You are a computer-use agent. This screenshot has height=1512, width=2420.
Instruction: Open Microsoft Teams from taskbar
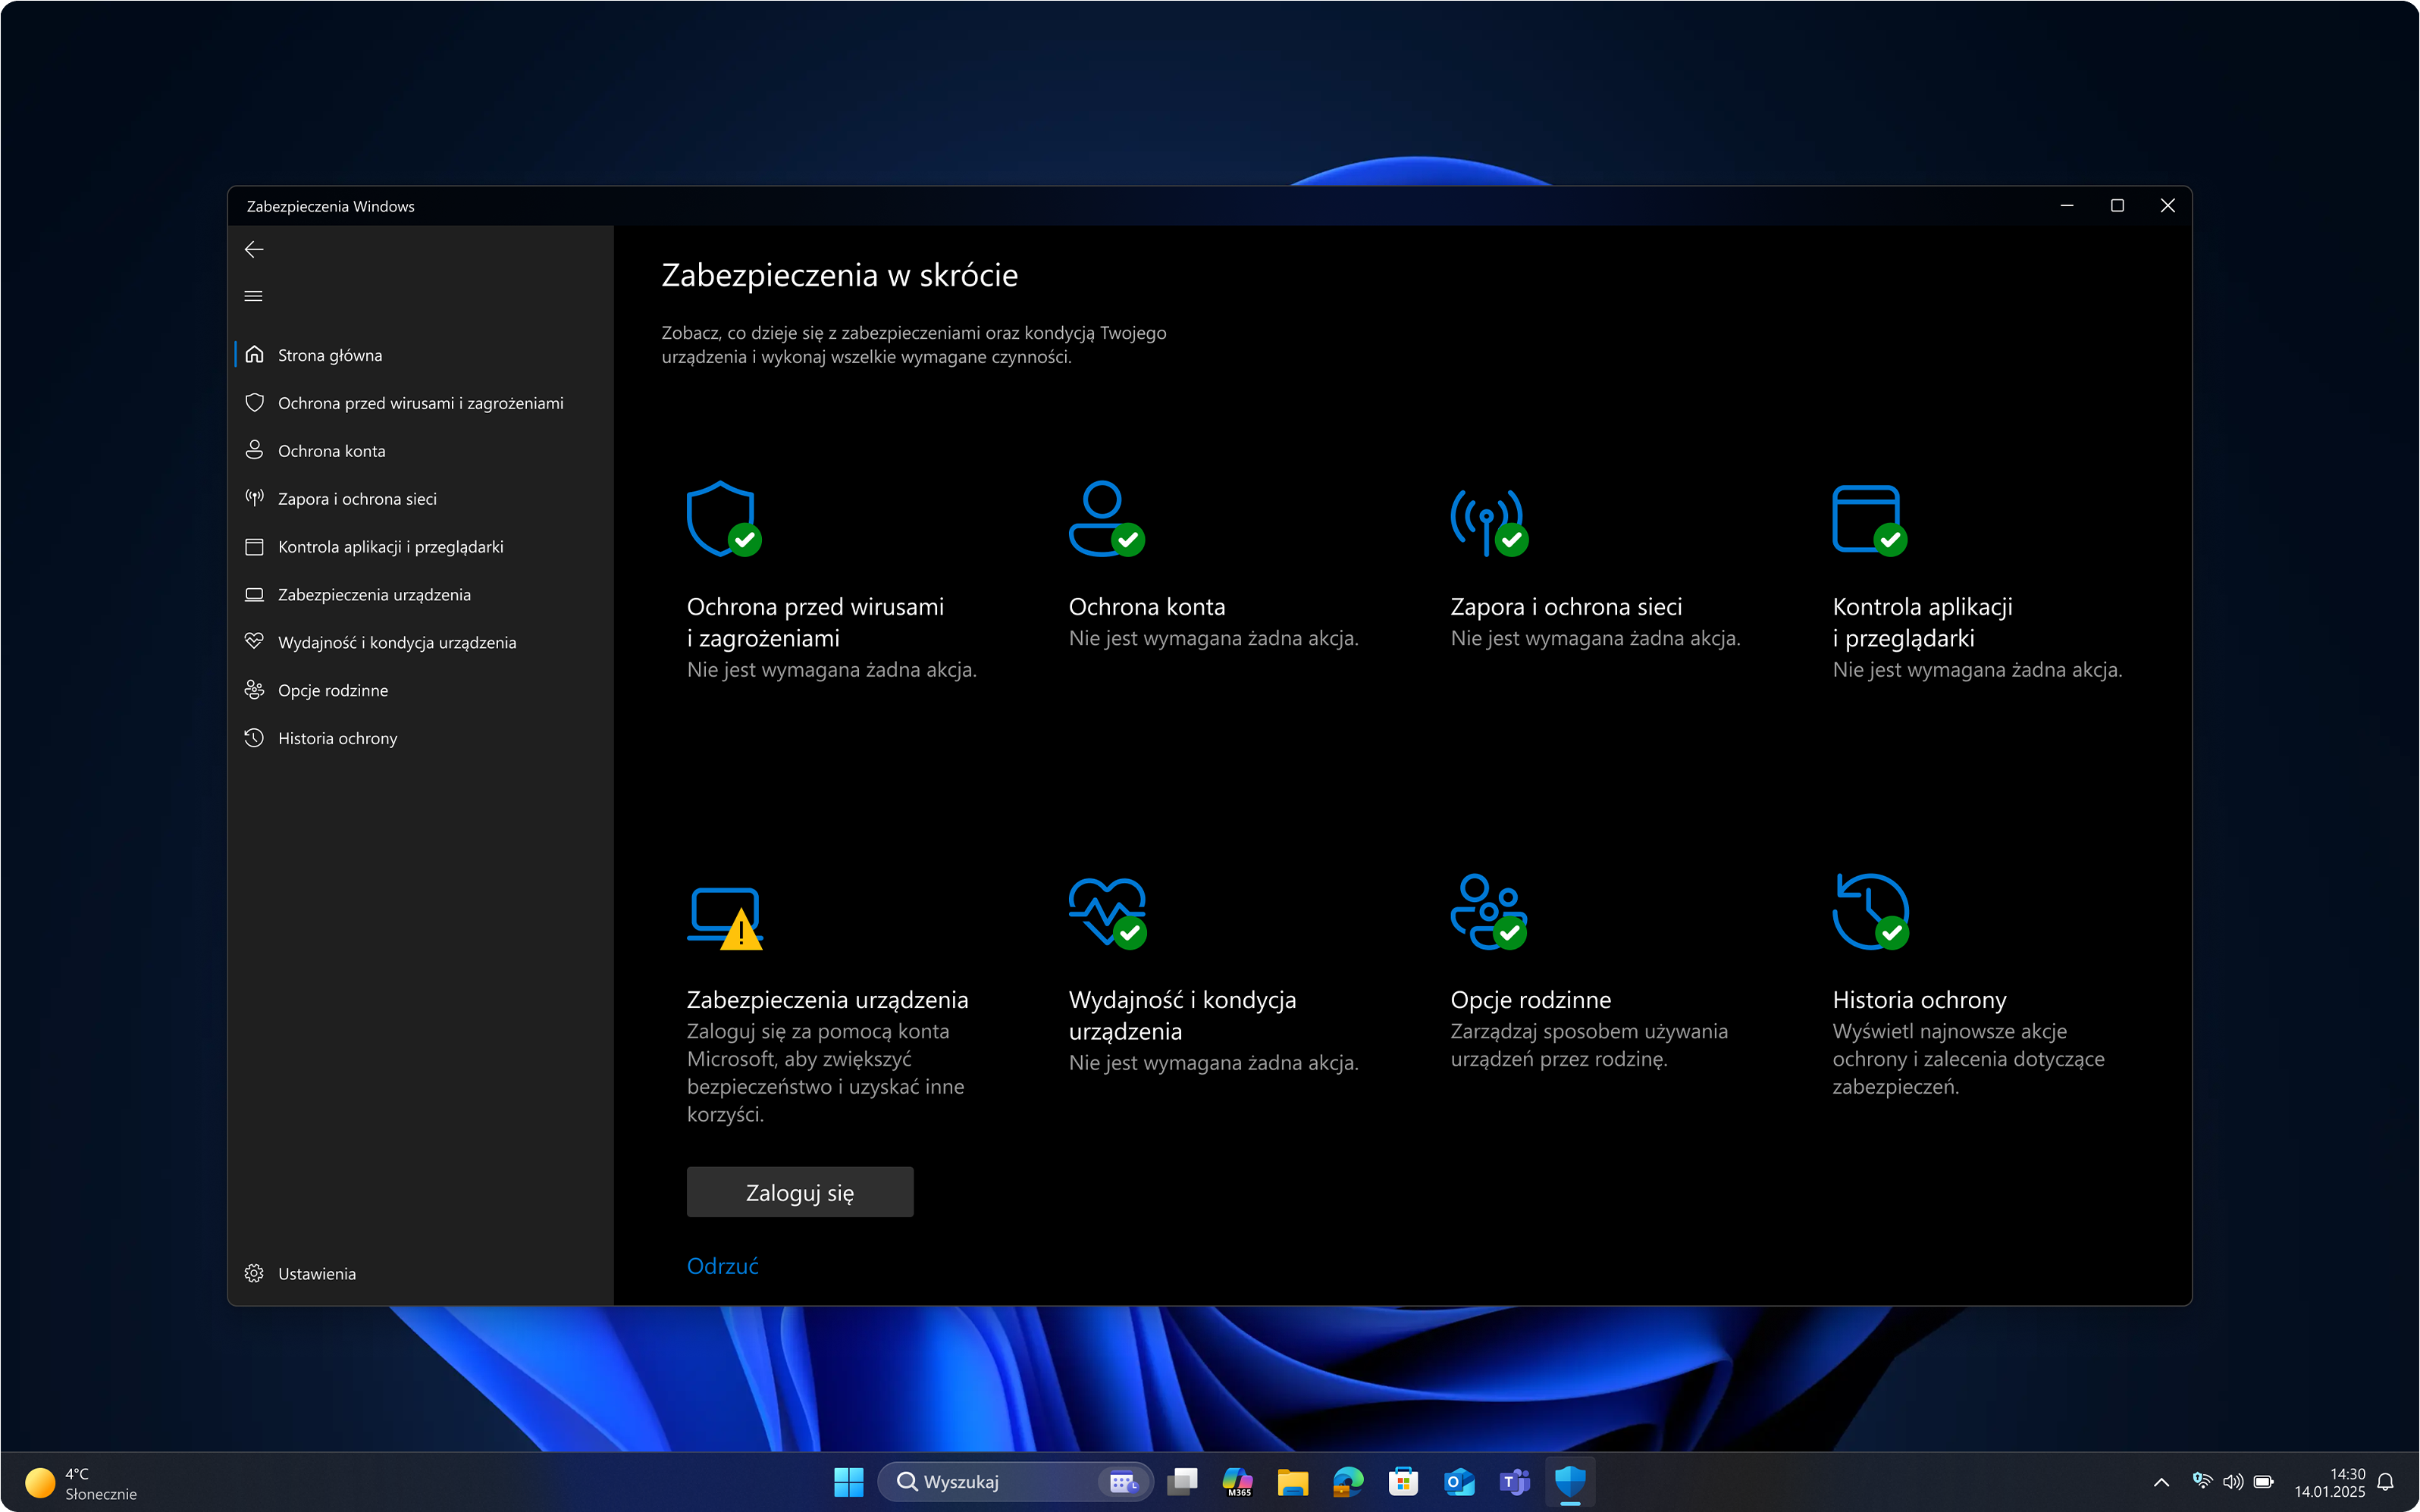pyautogui.click(x=1514, y=1481)
